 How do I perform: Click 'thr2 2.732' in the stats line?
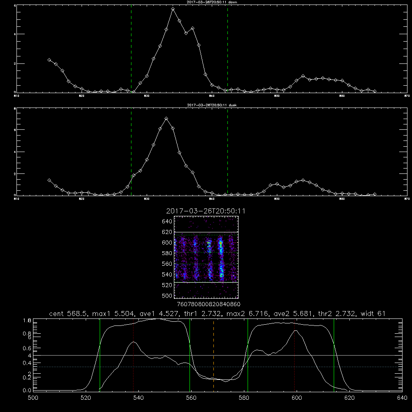(x=337, y=314)
